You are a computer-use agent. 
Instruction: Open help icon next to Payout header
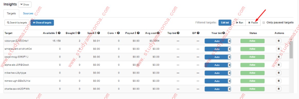[138, 33]
